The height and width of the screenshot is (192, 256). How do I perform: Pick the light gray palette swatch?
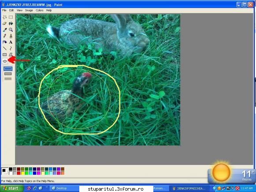point(15,173)
